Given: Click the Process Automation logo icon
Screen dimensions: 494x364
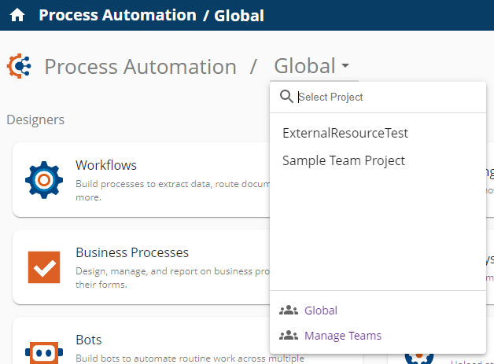Looking at the screenshot, I should click(x=19, y=66).
